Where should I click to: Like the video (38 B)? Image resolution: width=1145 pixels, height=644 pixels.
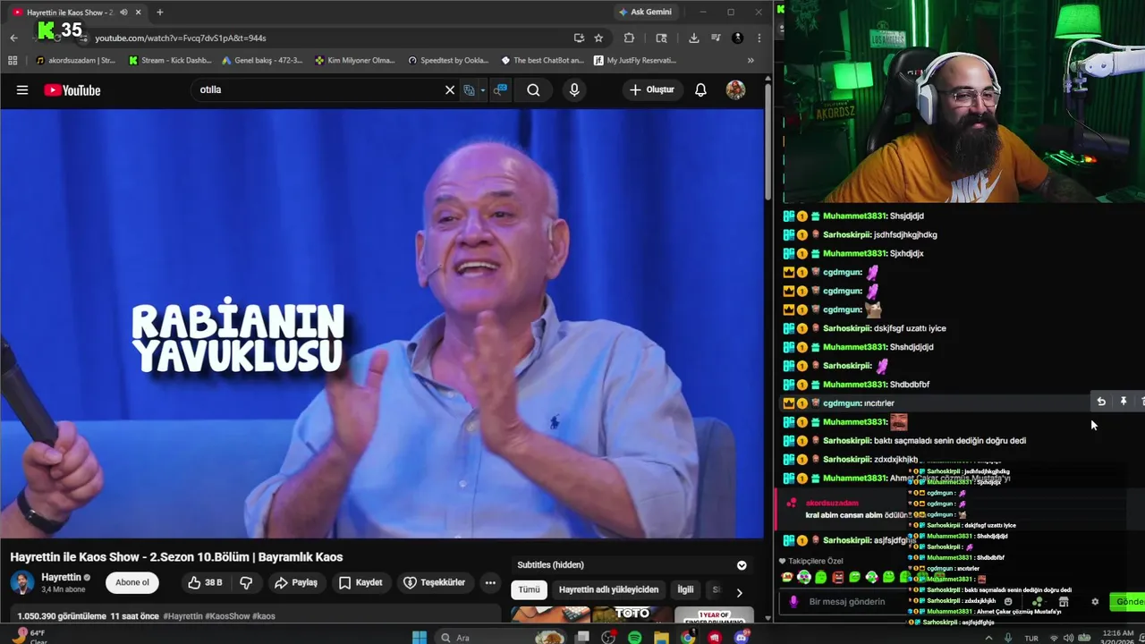(x=205, y=582)
